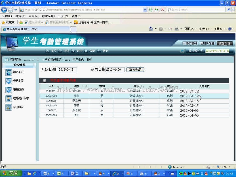
Task: Click the Windows 开始 Start button
Action: (x=11, y=173)
